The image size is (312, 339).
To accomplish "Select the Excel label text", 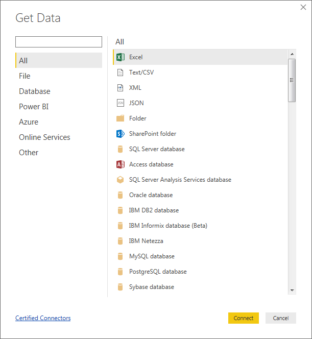I will point(136,57).
